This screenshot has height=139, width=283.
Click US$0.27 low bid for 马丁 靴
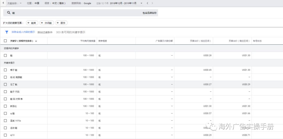tap(207, 84)
